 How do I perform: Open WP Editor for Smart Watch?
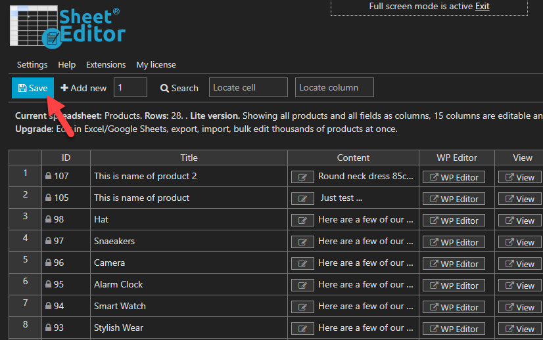point(454,307)
